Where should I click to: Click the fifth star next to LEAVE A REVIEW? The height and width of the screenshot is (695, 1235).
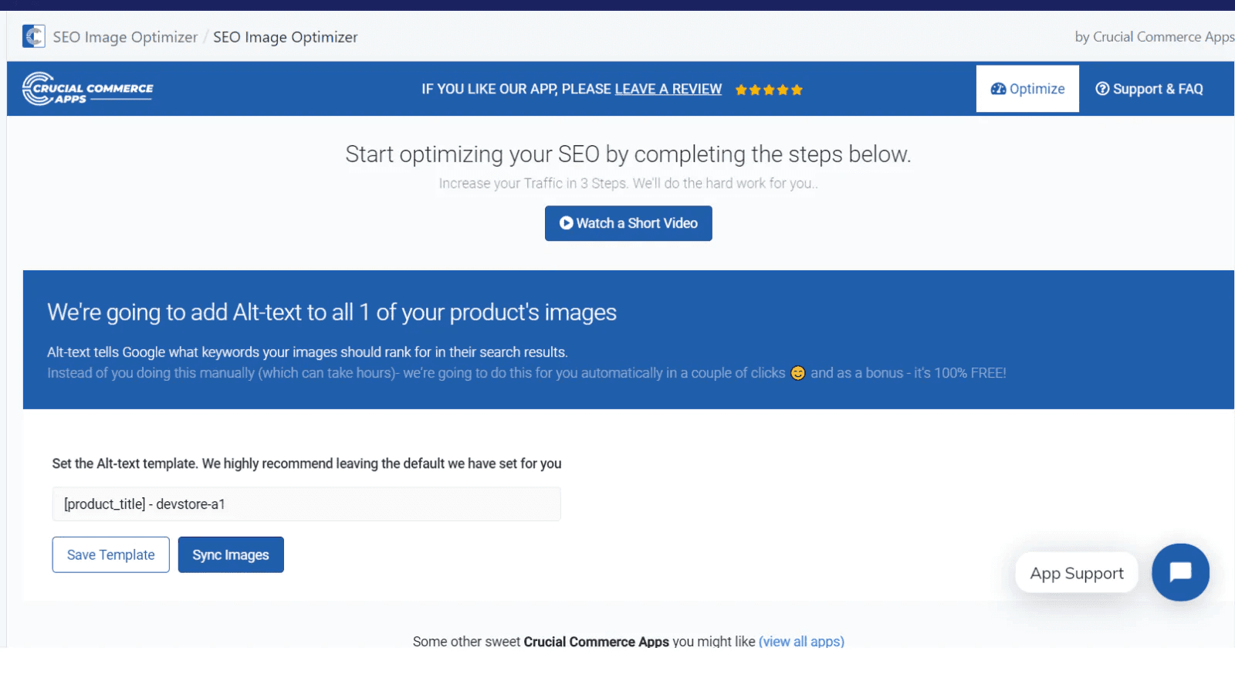coord(797,90)
